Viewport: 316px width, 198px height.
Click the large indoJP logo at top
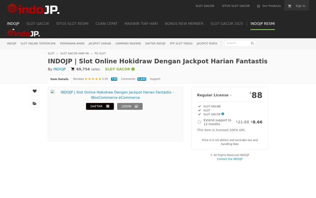33,9
